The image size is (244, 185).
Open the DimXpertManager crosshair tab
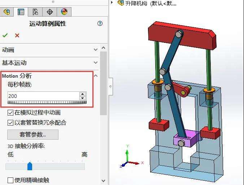[x=50, y=12]
